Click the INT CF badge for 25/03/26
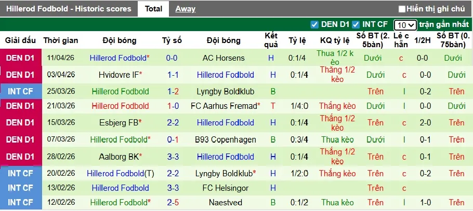The image size is (473, 211). 21,91
